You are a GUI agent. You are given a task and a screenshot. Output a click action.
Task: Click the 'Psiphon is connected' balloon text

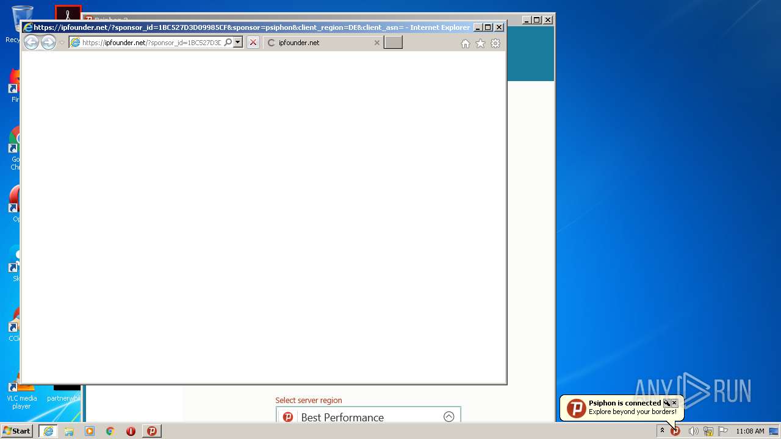624,403
